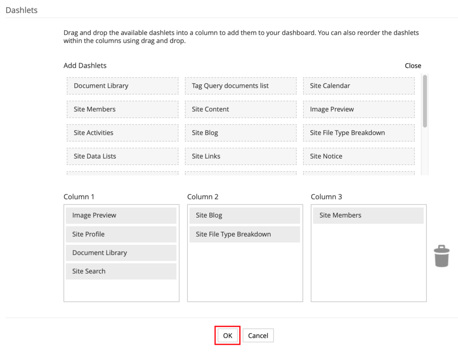This screenshot has height=362, width=458.
Task: Select the Site Notice dashlet
Action: [358, 156]
